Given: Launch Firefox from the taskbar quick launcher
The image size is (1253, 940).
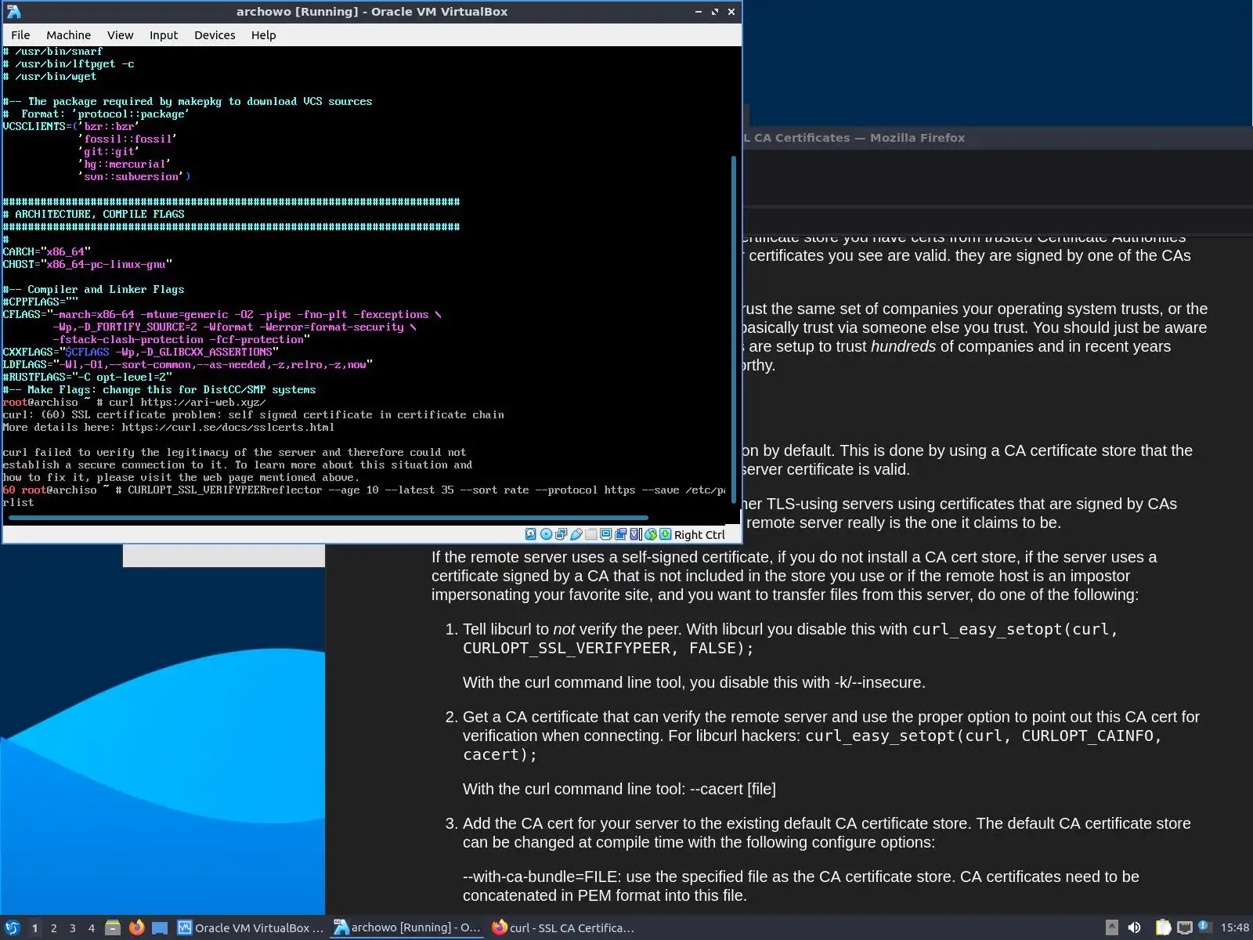Looking at the screenshot, I should (x=136, y=928).
